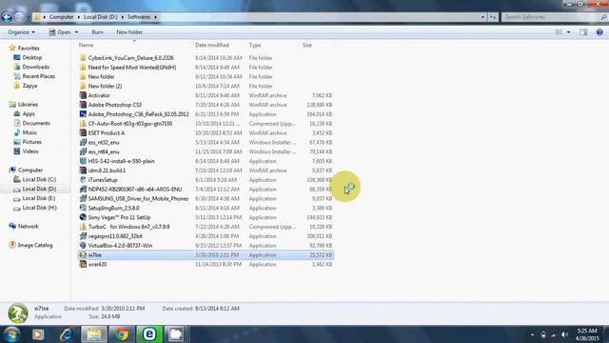Click the New folder button
The height and width of the screenshot is (343, 609).
click(x=129, y=32)
